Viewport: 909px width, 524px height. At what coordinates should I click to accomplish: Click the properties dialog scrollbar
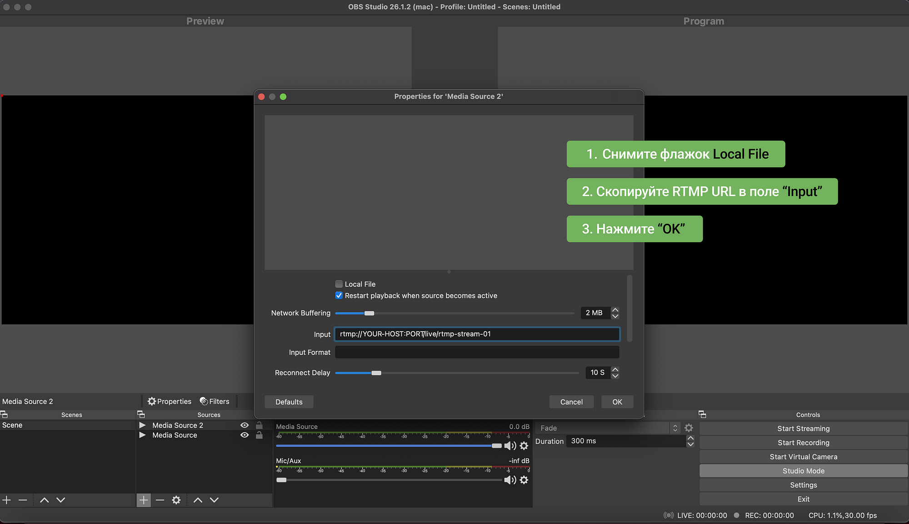(629, 308)
